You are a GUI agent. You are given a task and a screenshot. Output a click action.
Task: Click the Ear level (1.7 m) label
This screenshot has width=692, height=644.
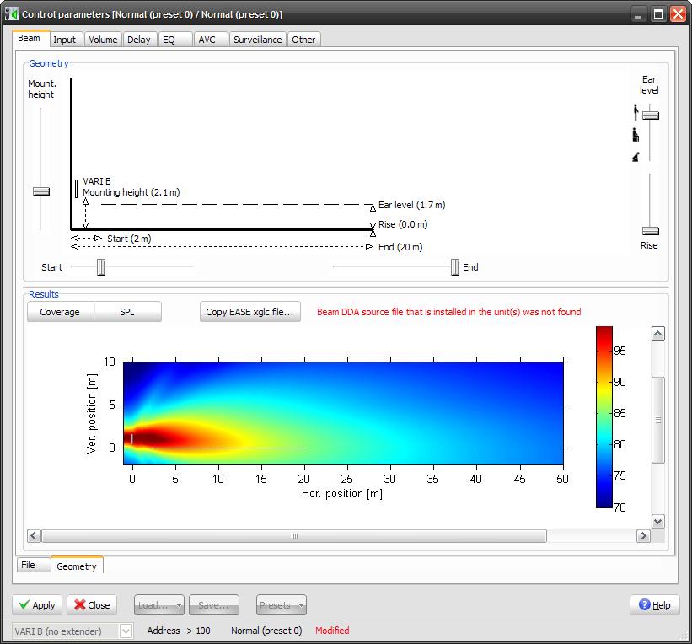(x=412, y=205)
